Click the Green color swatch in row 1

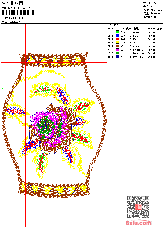117,32
